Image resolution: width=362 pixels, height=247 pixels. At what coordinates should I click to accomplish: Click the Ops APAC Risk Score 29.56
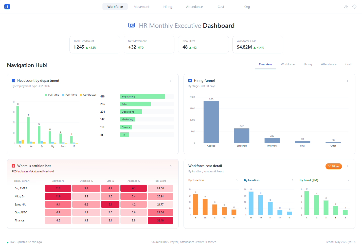(x=160, y=212)
